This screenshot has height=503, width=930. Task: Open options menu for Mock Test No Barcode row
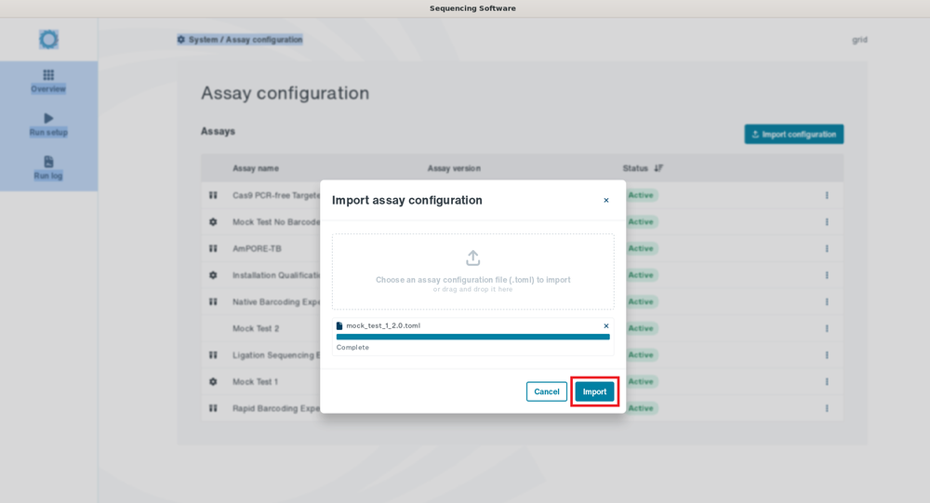(x=827, y=222)
